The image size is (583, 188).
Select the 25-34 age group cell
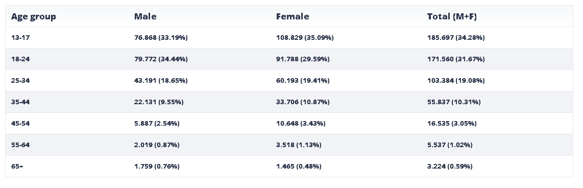[x=20, y=80]
